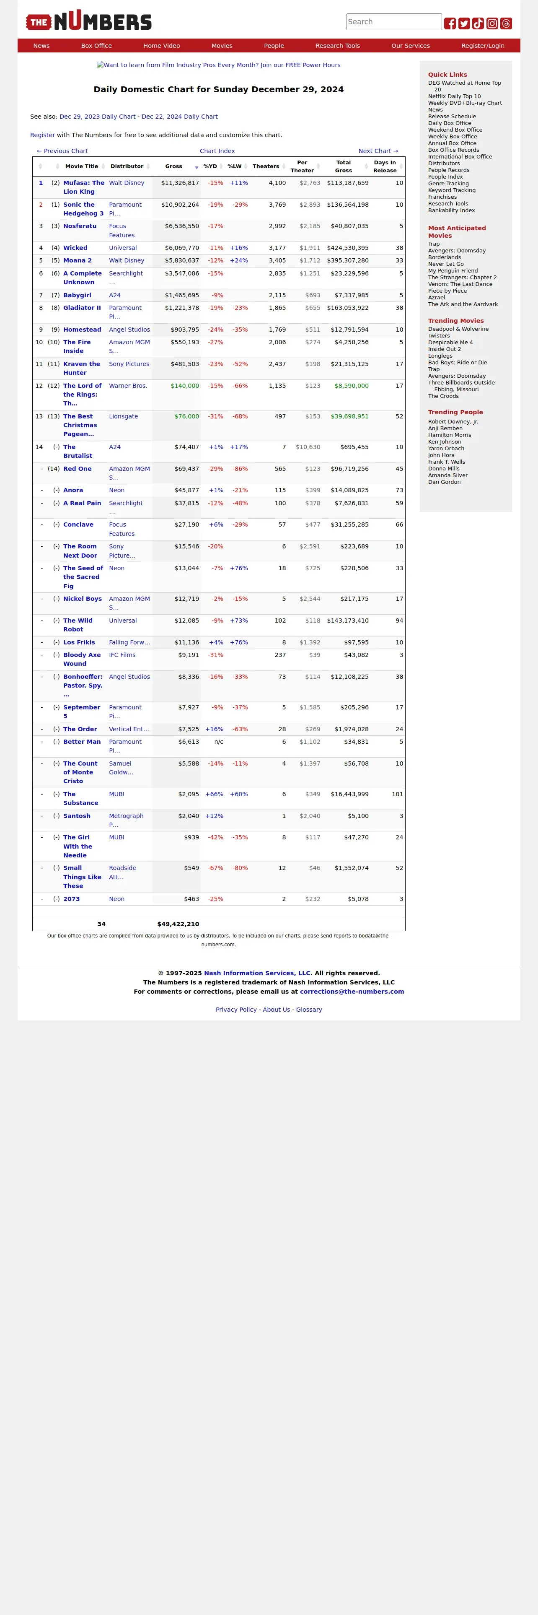The height and width of the screenshot is (1615, 538).
Task: Sort the table by Gross column
Action: (x=176, y=166)
